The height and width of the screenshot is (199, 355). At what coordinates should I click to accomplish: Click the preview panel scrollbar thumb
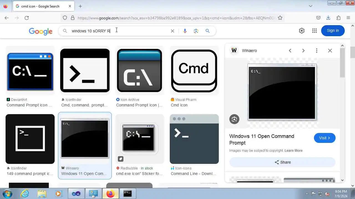pos(342,63)
